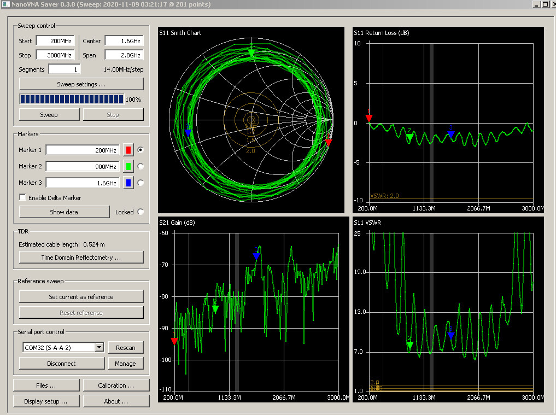
Task: Click the NanoVNA Saver title bar icon
Action: [5, 4]
